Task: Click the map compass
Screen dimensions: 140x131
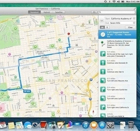Action: 93,113
